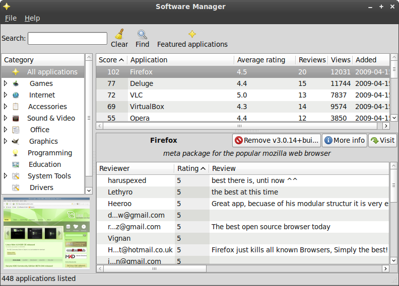Click the Software Manager title bar star icon
The width and height of the screenshot is (399, 286).
point(7,7)
